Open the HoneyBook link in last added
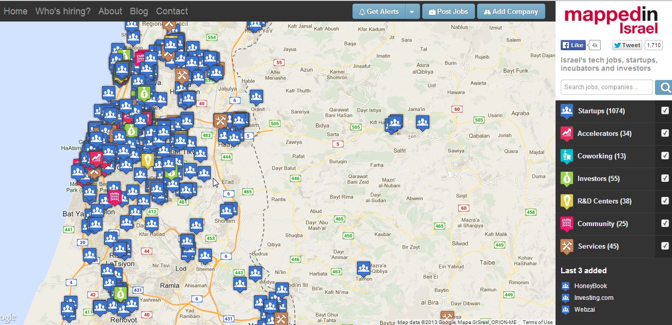This screenshot has height=325, width=672. (x=590, y=286)
